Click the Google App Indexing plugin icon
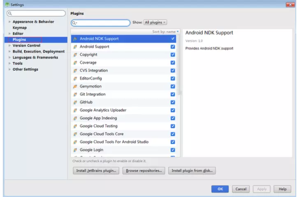Viewport: 297px width, 197px height. 75,118
